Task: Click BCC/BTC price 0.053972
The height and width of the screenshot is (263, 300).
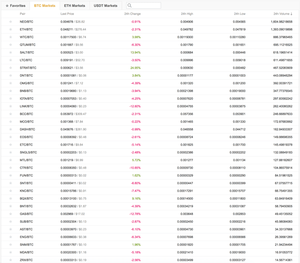Action: 67,114
